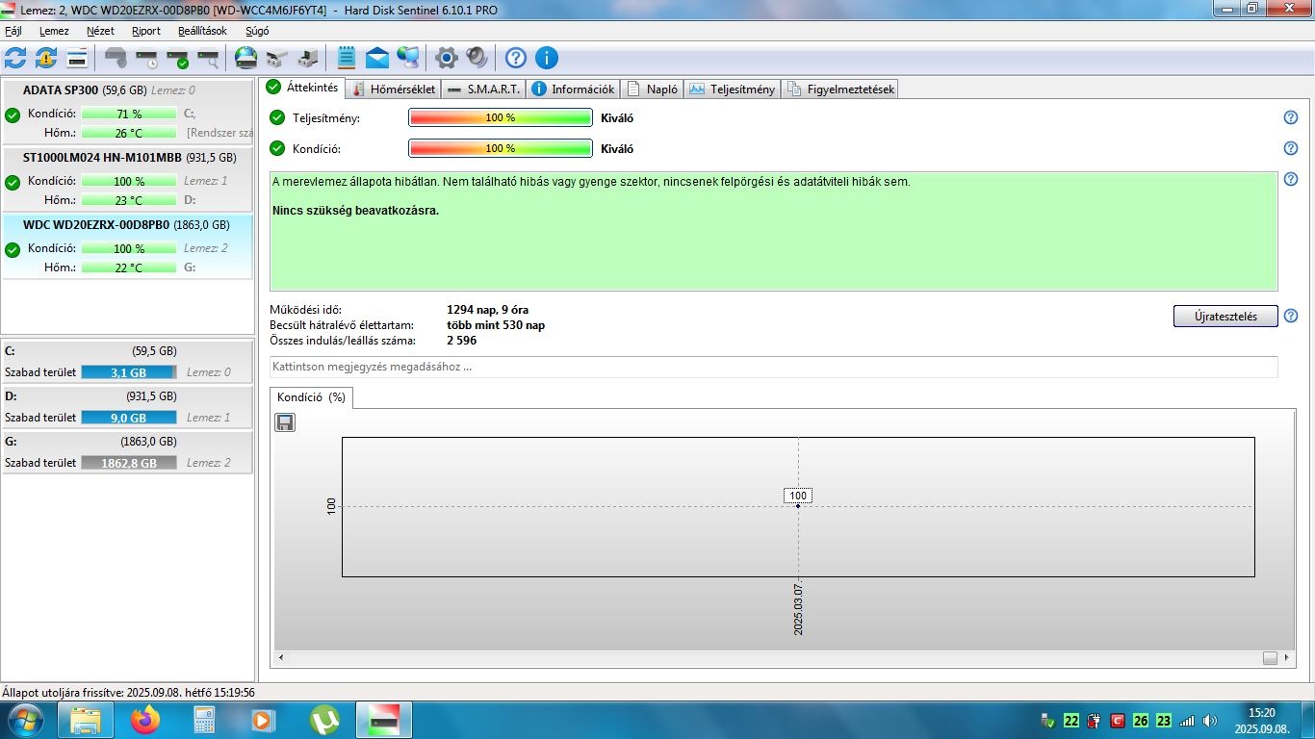Select the WDC WD20EZRX-00D8PB0 disk entry
This screenshot has height=739, width=1315.
point(127,246)
